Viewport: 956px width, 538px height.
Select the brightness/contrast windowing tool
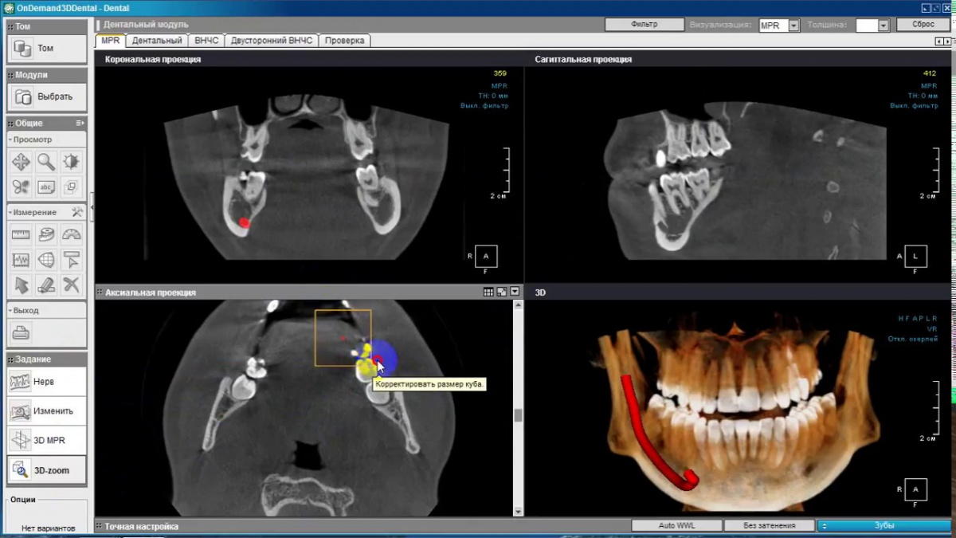(x=72, y=163)
